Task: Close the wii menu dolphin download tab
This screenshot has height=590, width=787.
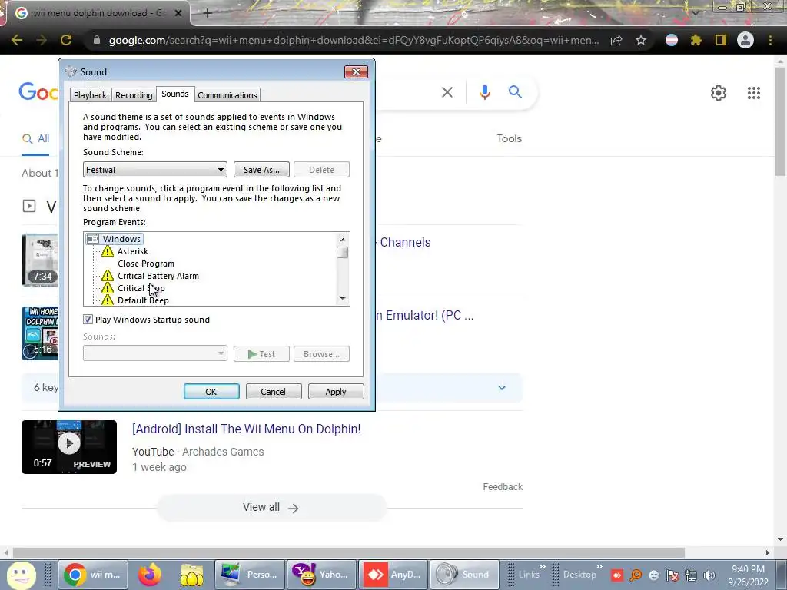Action: pyautogui.click(x=178, y=13)
